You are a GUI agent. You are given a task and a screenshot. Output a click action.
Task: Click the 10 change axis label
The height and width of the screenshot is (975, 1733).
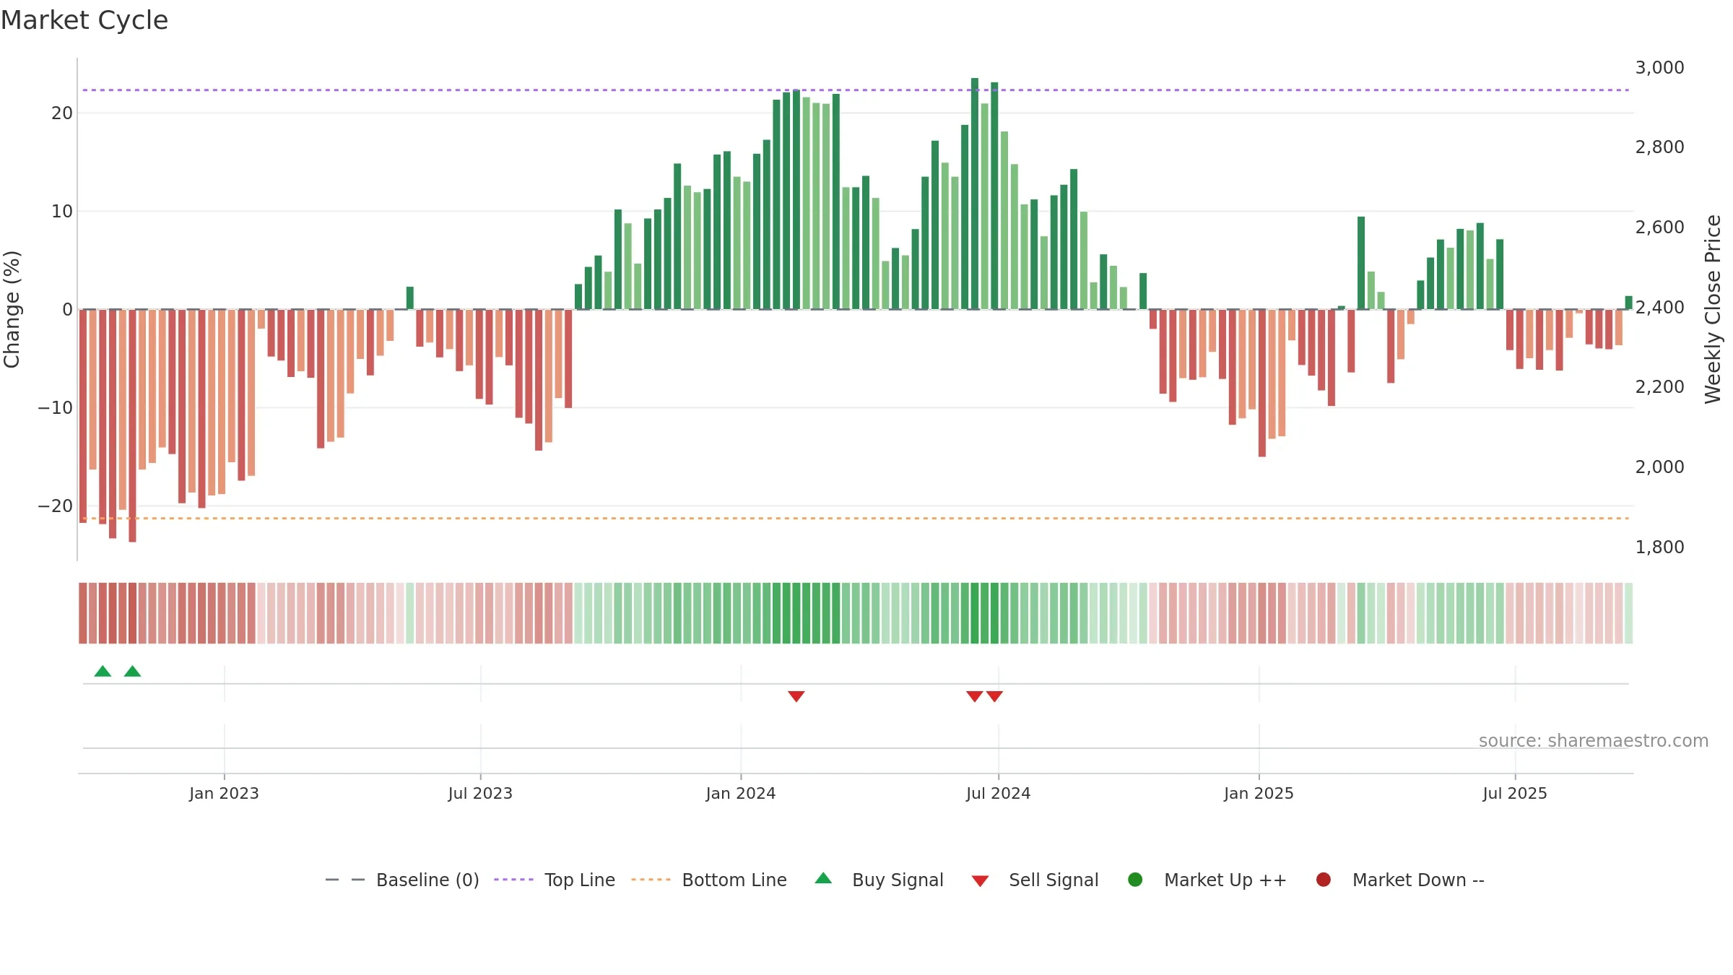click(x=62, y=212)
